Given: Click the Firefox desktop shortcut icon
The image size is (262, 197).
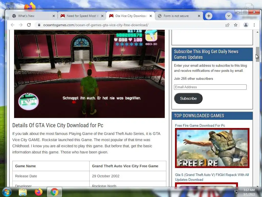Looking at the screenshot, I should tap(30, 6).
